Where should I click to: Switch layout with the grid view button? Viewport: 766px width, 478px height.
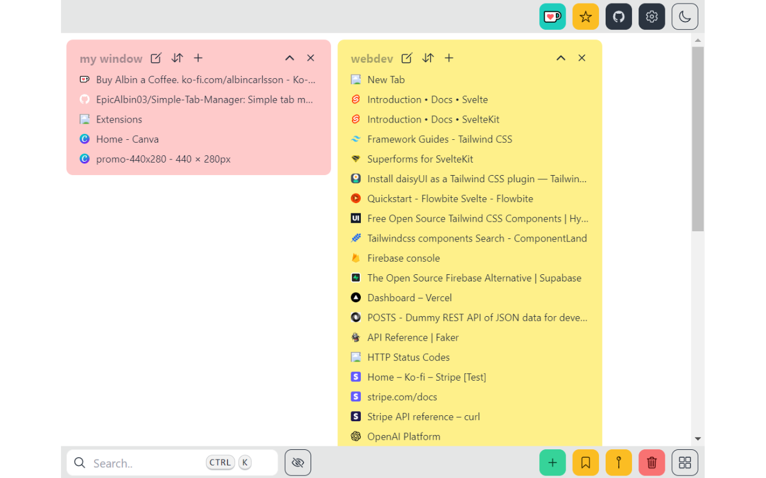click(x=685, y=462)
